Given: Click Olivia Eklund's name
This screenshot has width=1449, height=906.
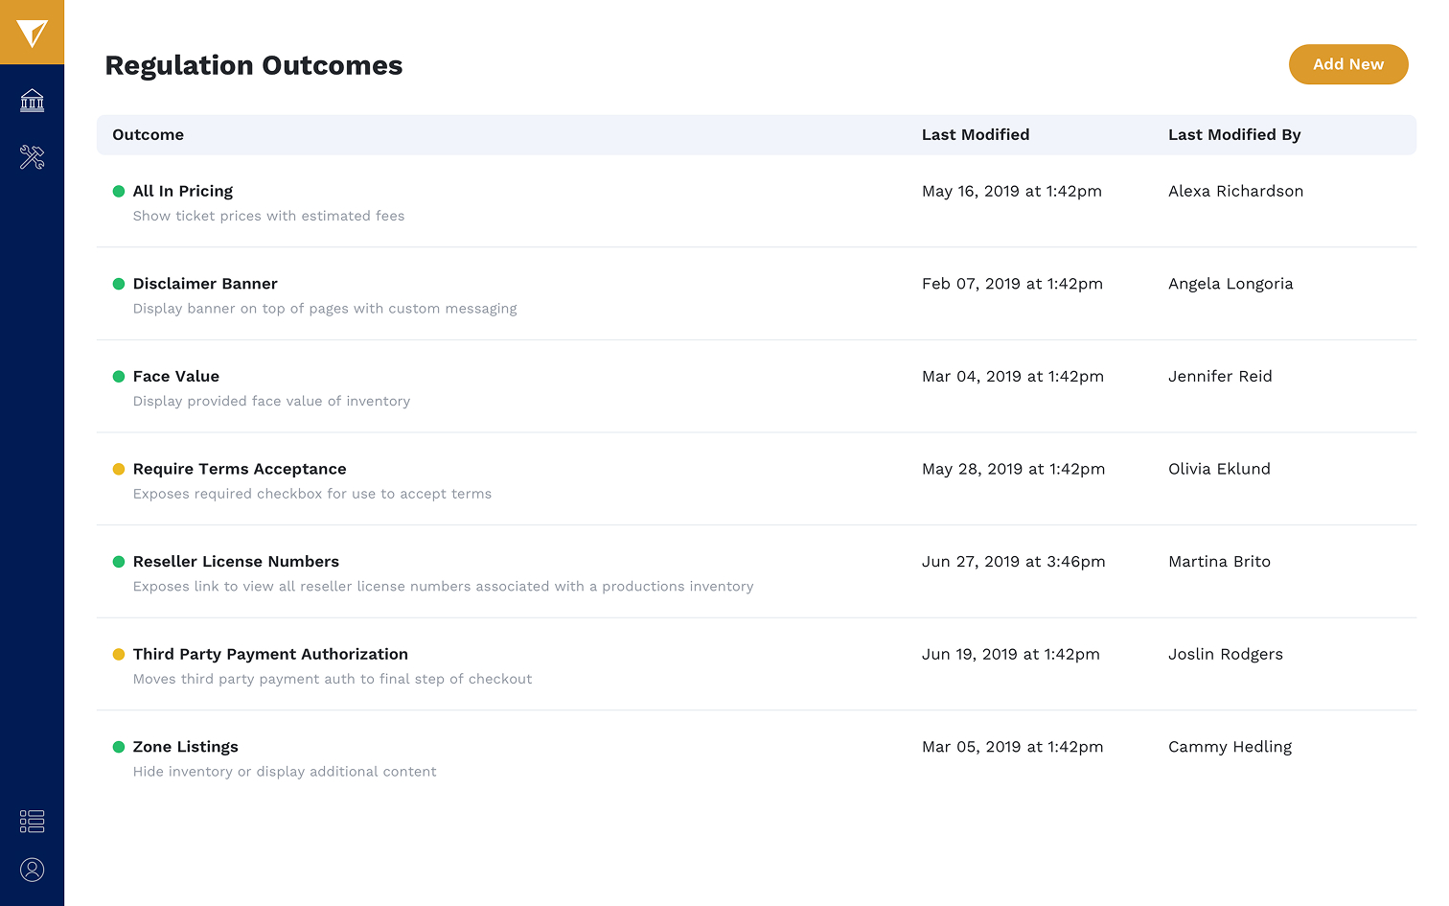Looking at the screenshot, I should tap(1219, 469).
